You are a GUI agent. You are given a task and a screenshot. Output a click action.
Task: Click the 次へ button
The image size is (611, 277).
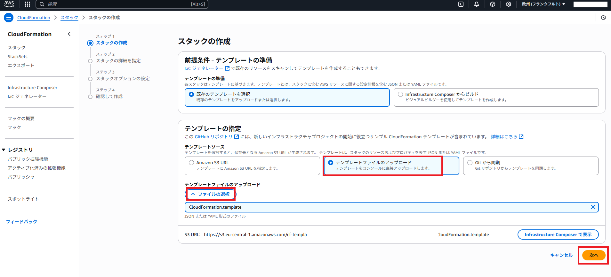pos(594,255)
